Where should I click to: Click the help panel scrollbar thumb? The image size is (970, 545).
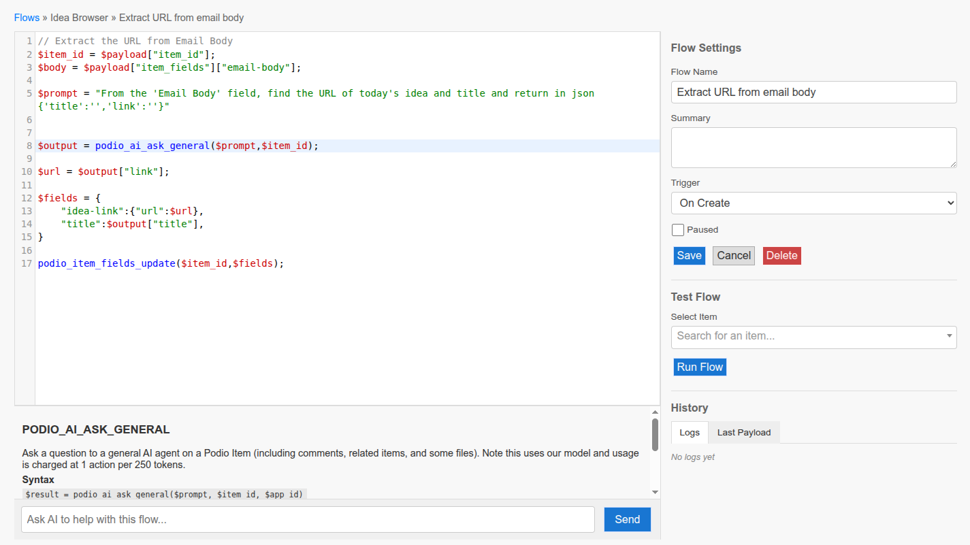click(x=655, y=435)
